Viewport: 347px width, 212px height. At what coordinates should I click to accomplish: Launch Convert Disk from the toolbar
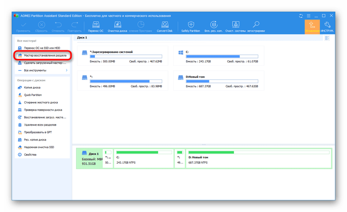pyautogui.click(x=164, y=27)
